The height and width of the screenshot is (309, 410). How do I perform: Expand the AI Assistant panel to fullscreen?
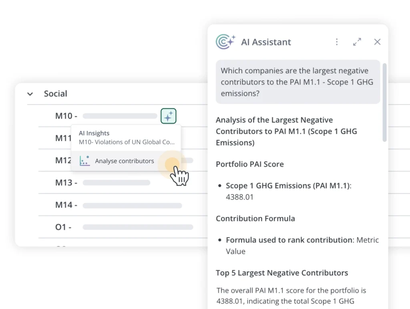click(357, 42)
